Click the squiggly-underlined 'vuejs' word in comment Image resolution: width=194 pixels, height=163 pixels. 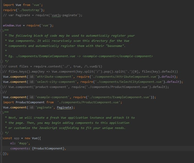(x=56, y=15)
